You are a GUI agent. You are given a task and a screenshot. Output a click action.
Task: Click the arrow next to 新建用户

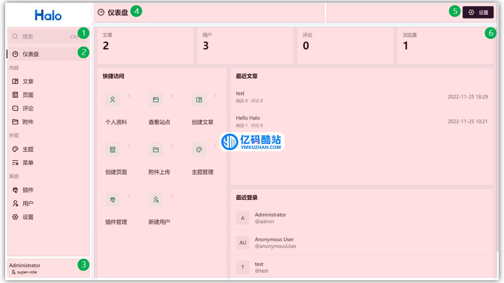[x=172, y=195]
